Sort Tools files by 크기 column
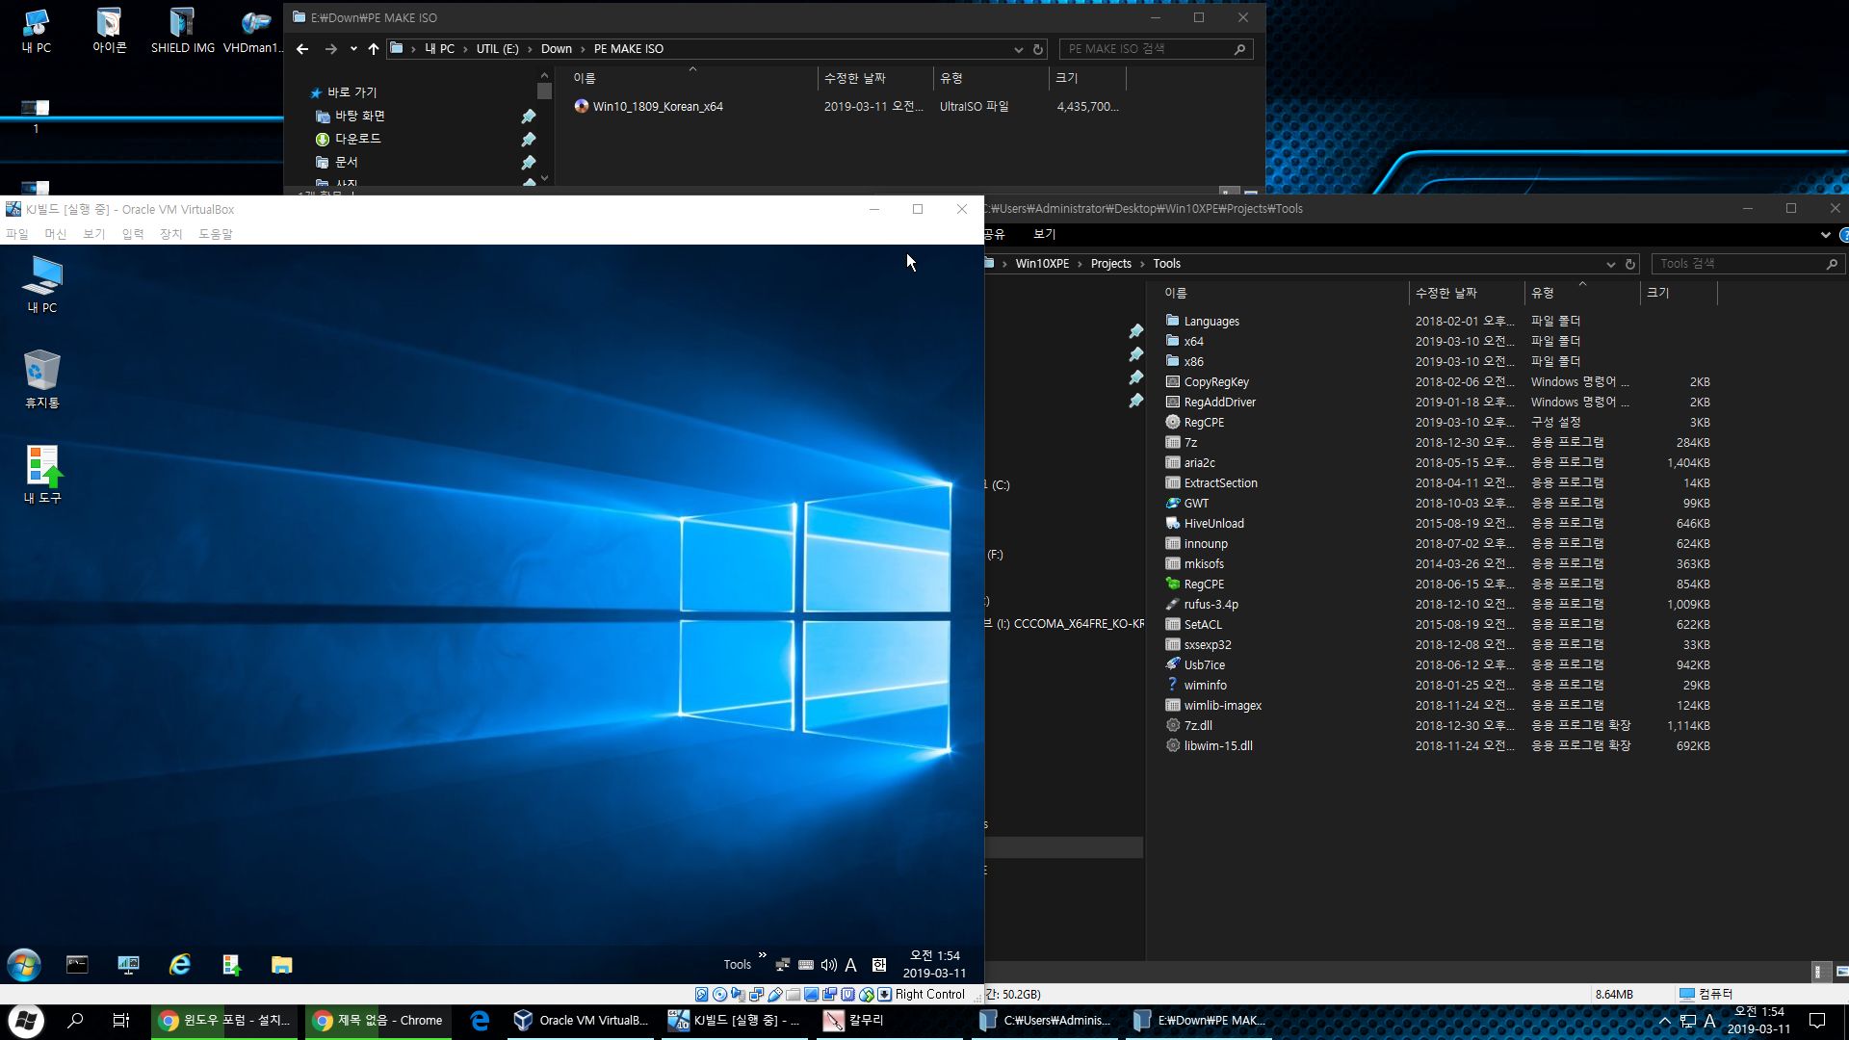The image size is (1849, 1040). [1678, 293]
